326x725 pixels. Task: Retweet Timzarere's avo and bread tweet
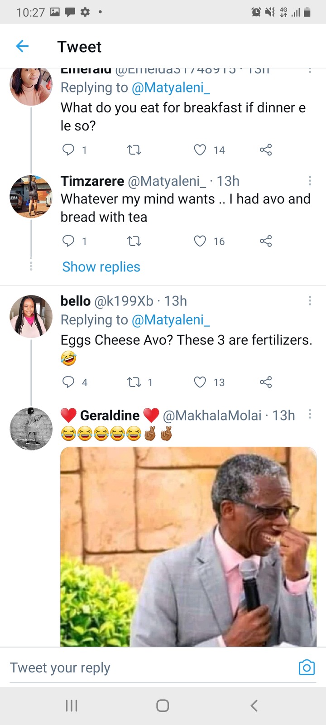point(134,241)
